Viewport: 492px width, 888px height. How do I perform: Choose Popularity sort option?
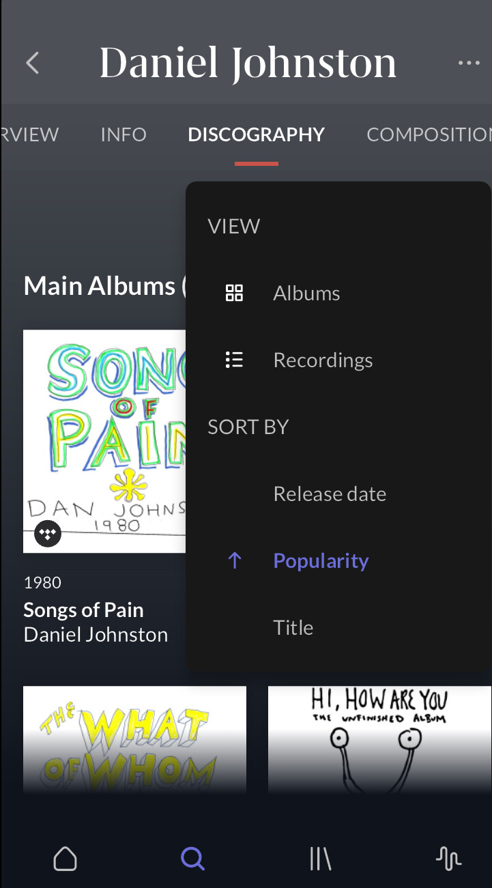click(321, 561)
